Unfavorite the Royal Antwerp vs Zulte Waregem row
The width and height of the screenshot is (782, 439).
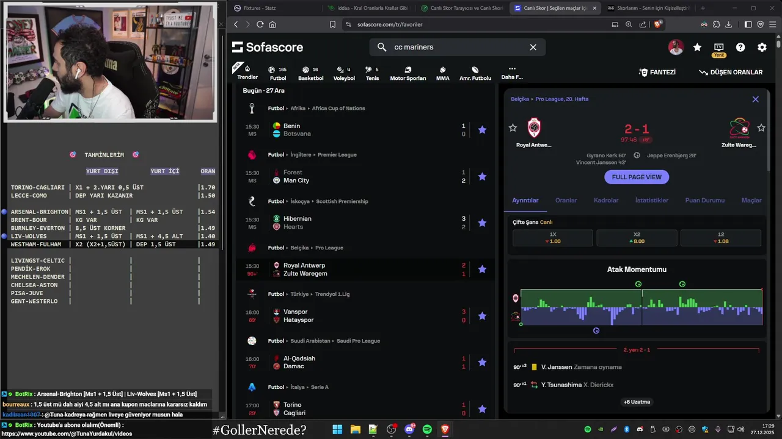(482, 269)
